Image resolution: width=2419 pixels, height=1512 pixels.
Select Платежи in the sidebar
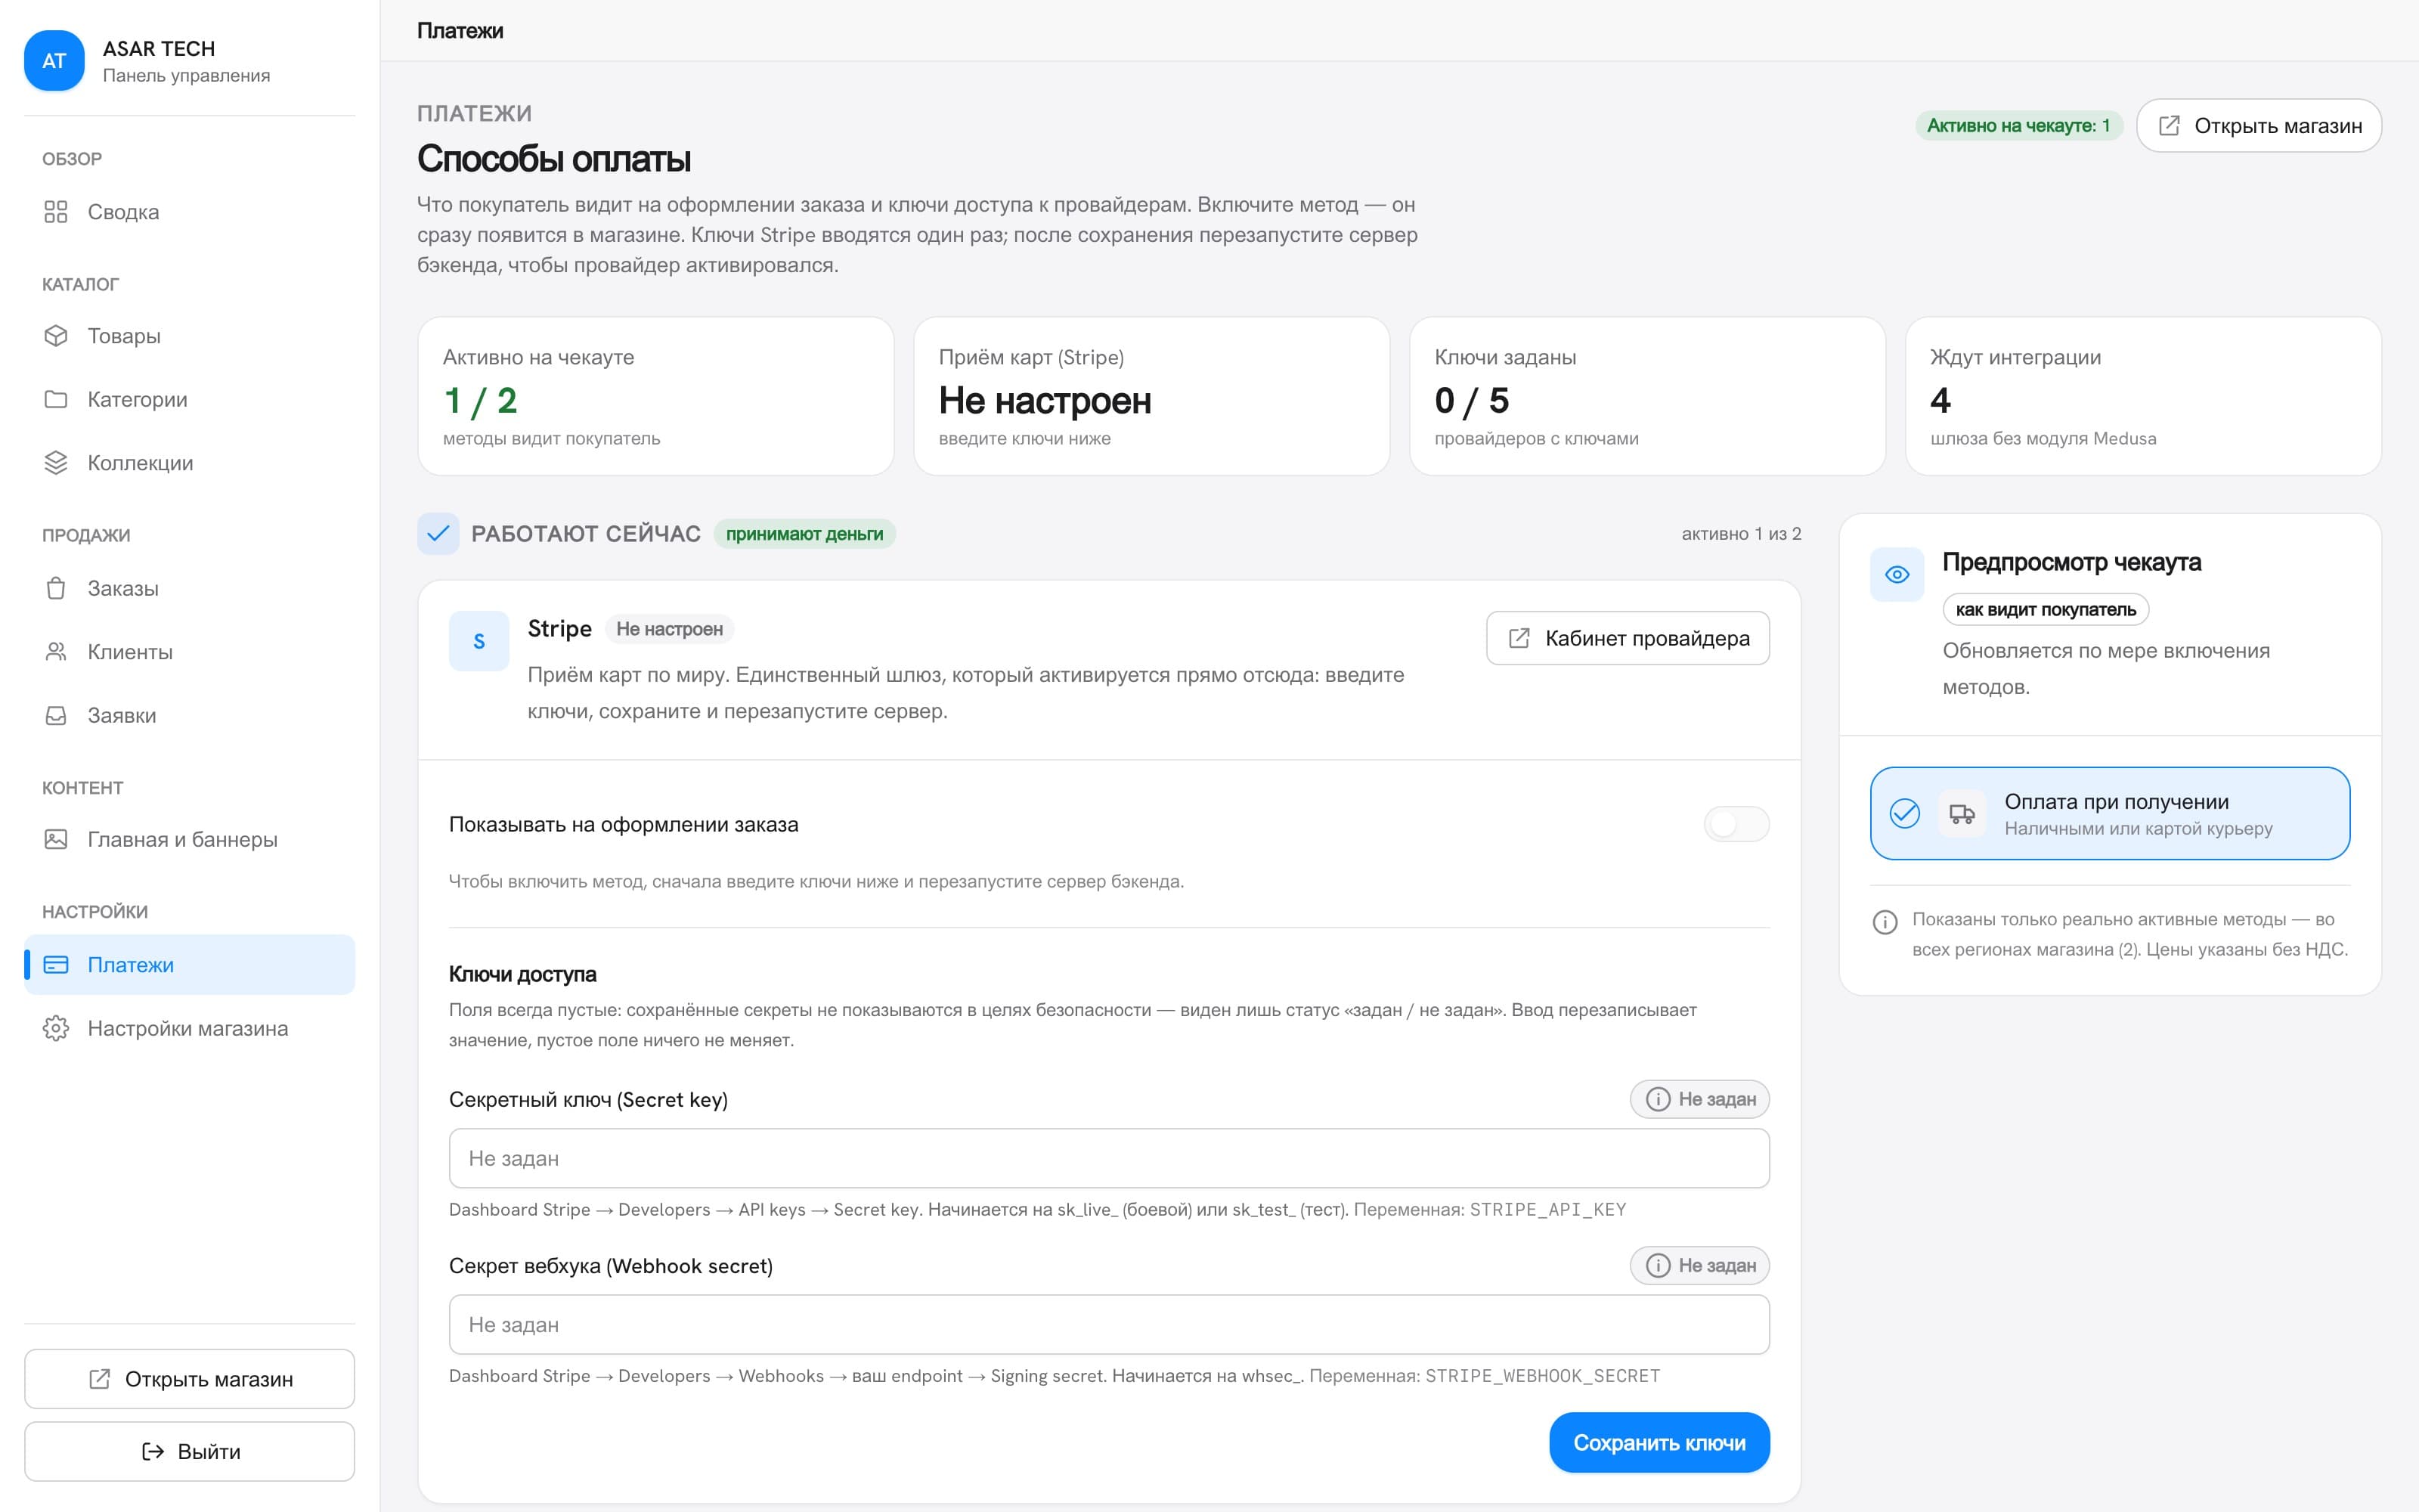click(189, 965)
